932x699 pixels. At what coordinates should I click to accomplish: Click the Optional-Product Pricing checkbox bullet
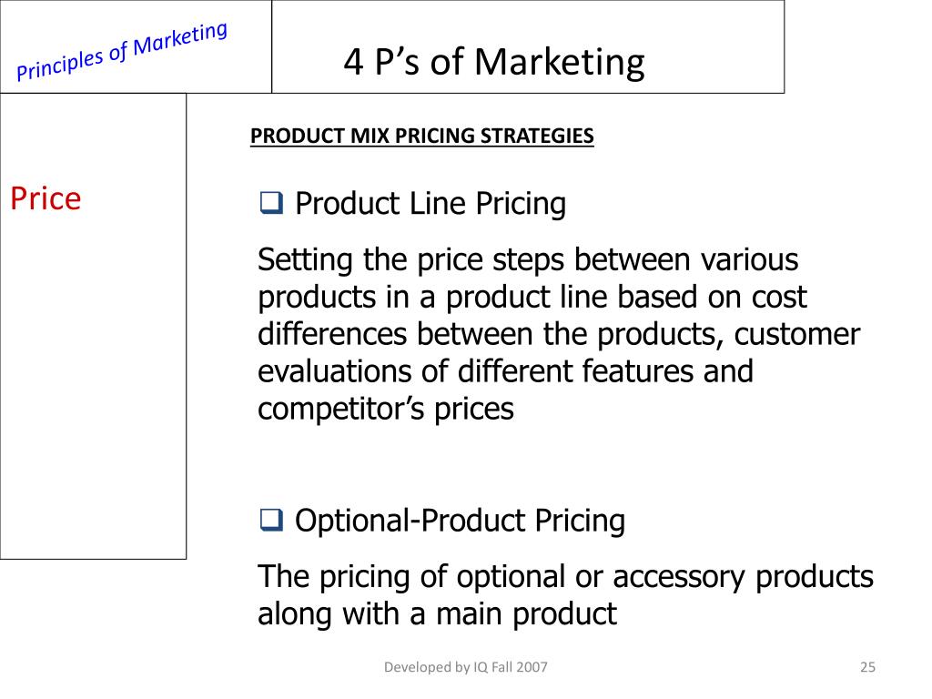tap(271, 520)
